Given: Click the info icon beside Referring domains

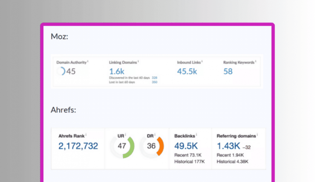Looking at the screenshot, I should click(257, 135).
